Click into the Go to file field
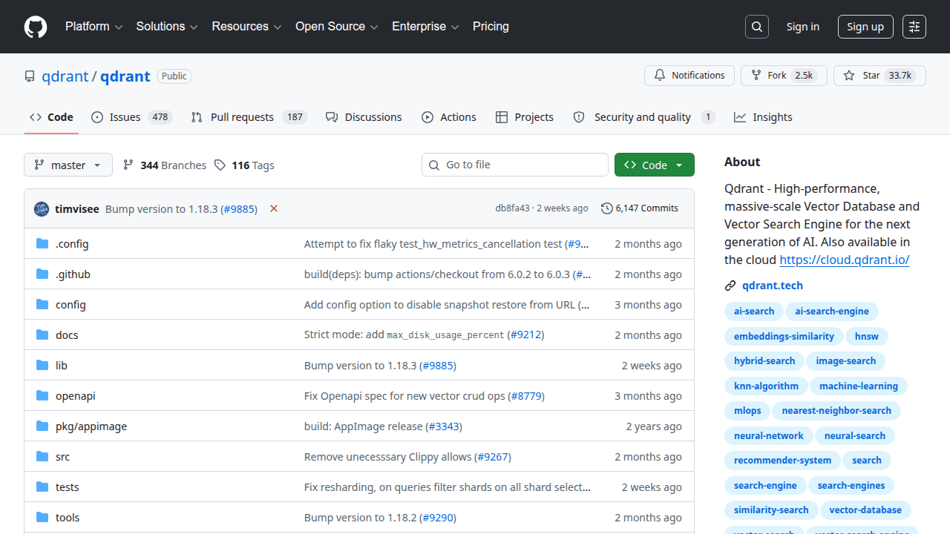The height and width of the screenshot is (534, 950). (x=515, y=165)
